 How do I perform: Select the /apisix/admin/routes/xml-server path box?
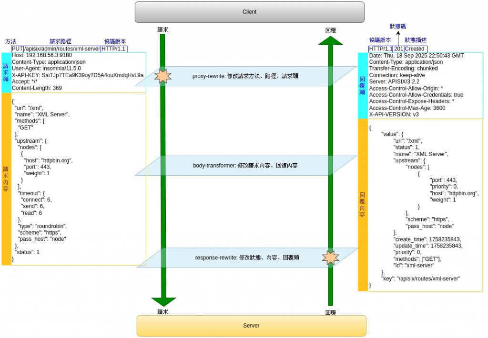(x=62, y=49)
